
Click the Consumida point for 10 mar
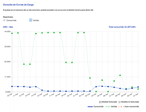coord(12,86)
